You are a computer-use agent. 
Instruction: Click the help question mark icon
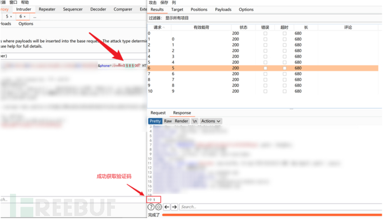pyautogui.click(x=151, y=207)
